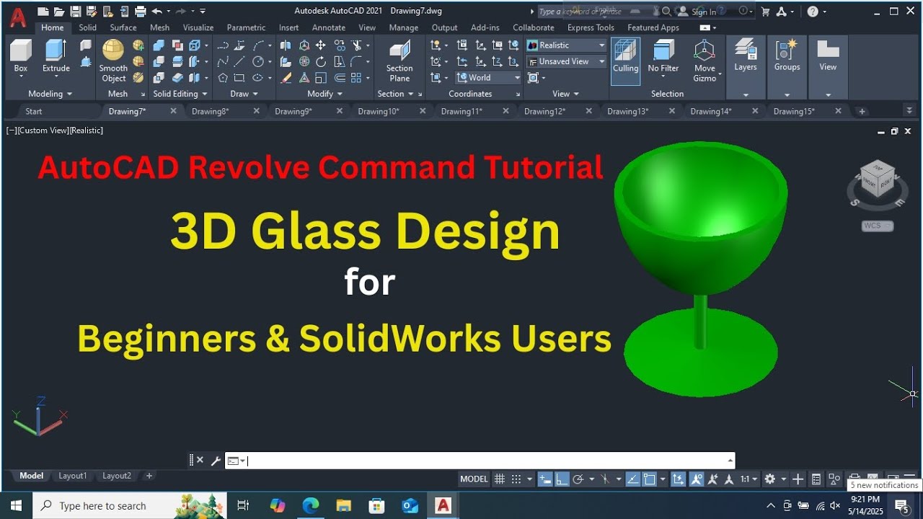923x519 pixels.
Task: Expand the Modify panel
Action: coord(324,94)
